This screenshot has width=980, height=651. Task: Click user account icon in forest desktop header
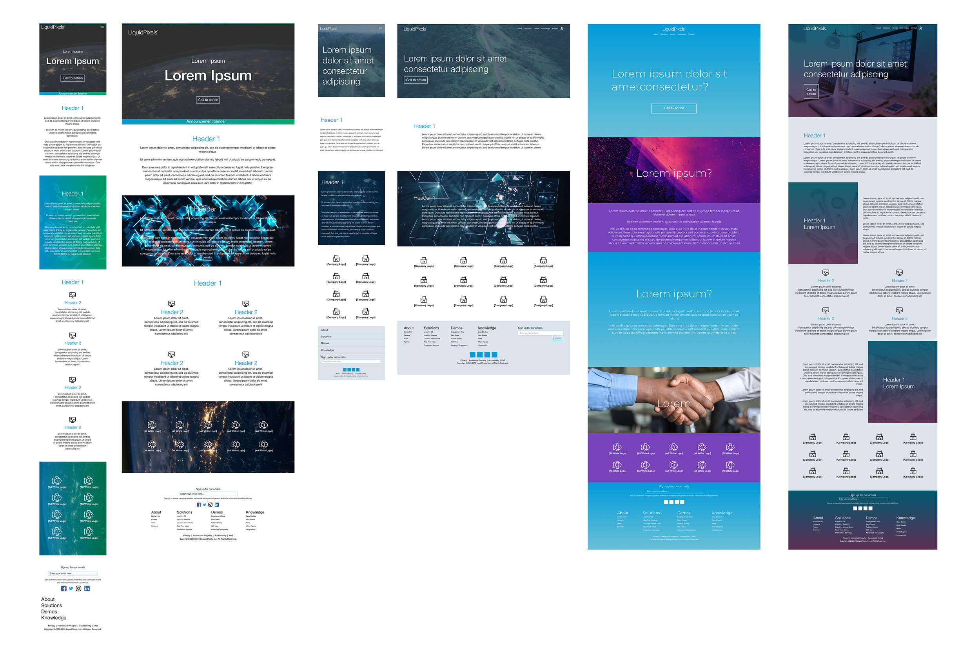click(562, 29)
